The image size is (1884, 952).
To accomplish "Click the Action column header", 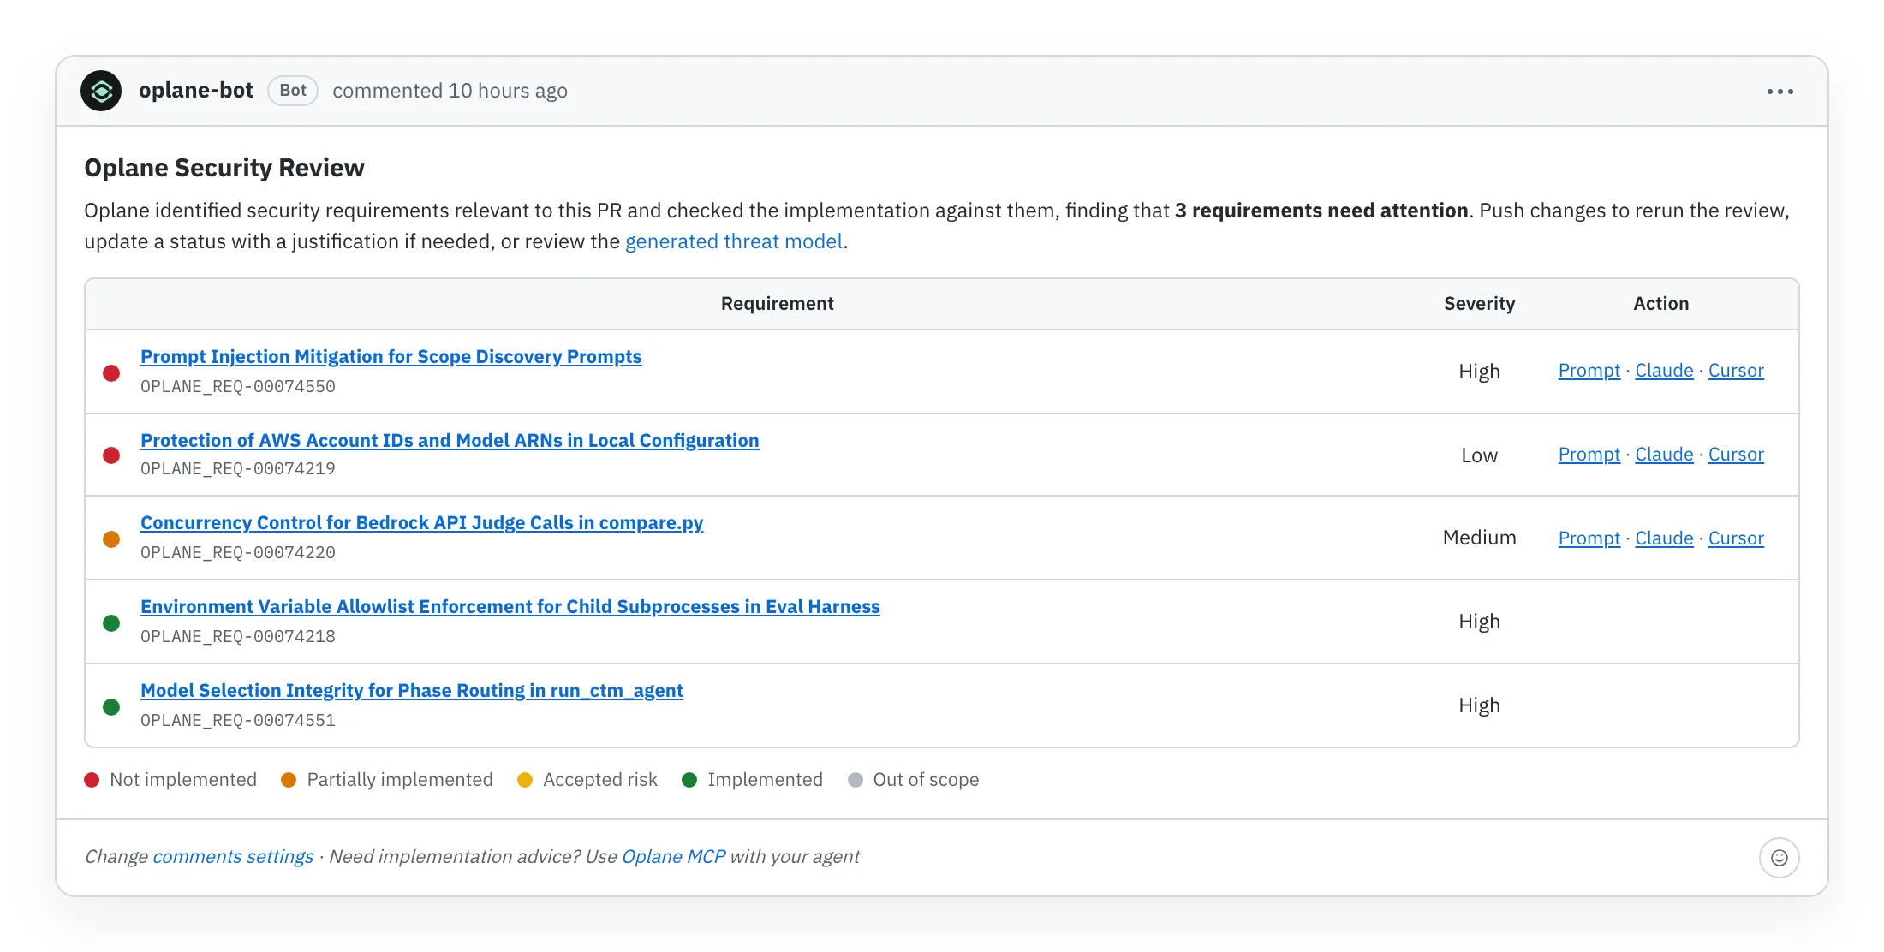I will [1660, 304].
